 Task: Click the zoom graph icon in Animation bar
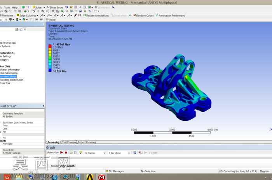click(x=140, y=153)
